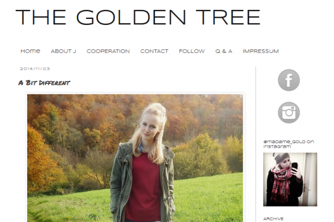The width and height of the screenshot is (334, 222).
Task: Open the Instagram selfie with red scarf
Action: point(290,179)
